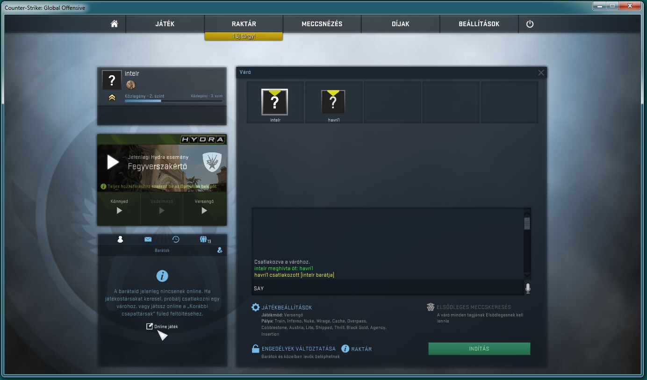647x380 pixels.
Task: Open the invites envelope tab
Action: click(148, 239)
